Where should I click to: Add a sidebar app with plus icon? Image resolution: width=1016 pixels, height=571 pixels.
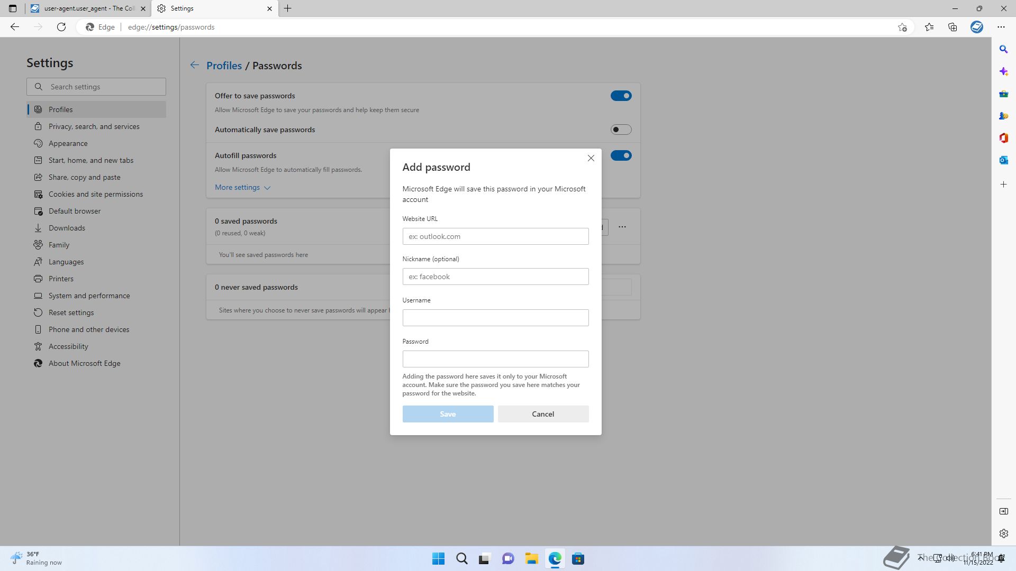[x=1004, y=185]
